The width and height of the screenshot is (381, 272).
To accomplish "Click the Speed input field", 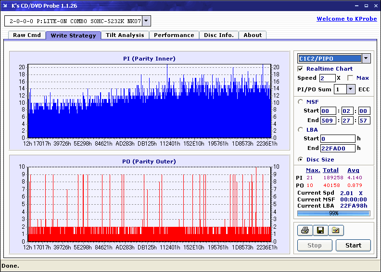I will (327, 78).
